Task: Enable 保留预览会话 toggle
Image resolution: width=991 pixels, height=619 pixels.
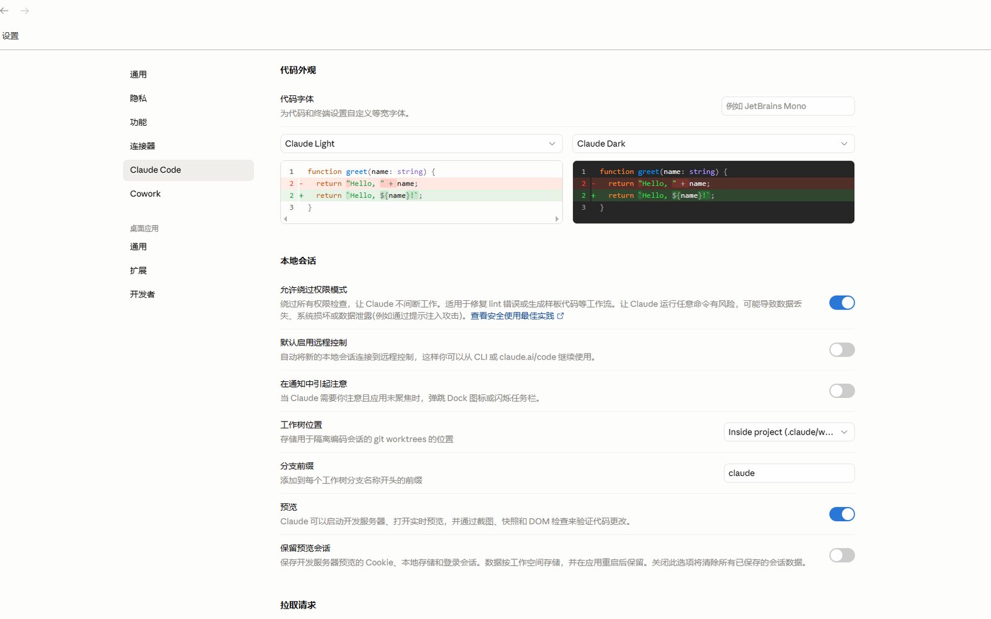Action: pyautogui.click(x=842, y=555)
